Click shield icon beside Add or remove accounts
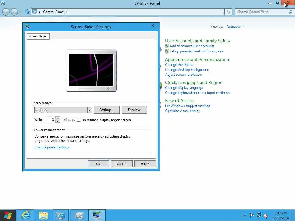The width and height of the screenshot is (295, 221). (x=167, y=46)
